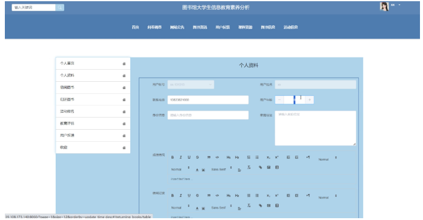Go to 首页 in the navigation bar
This screenshot has height=220, width=423.
pos(135,27)
